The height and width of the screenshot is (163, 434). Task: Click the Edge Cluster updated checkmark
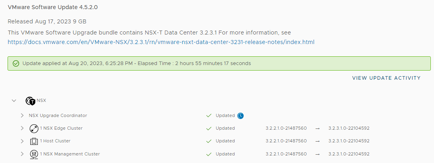tap(209, 128)
